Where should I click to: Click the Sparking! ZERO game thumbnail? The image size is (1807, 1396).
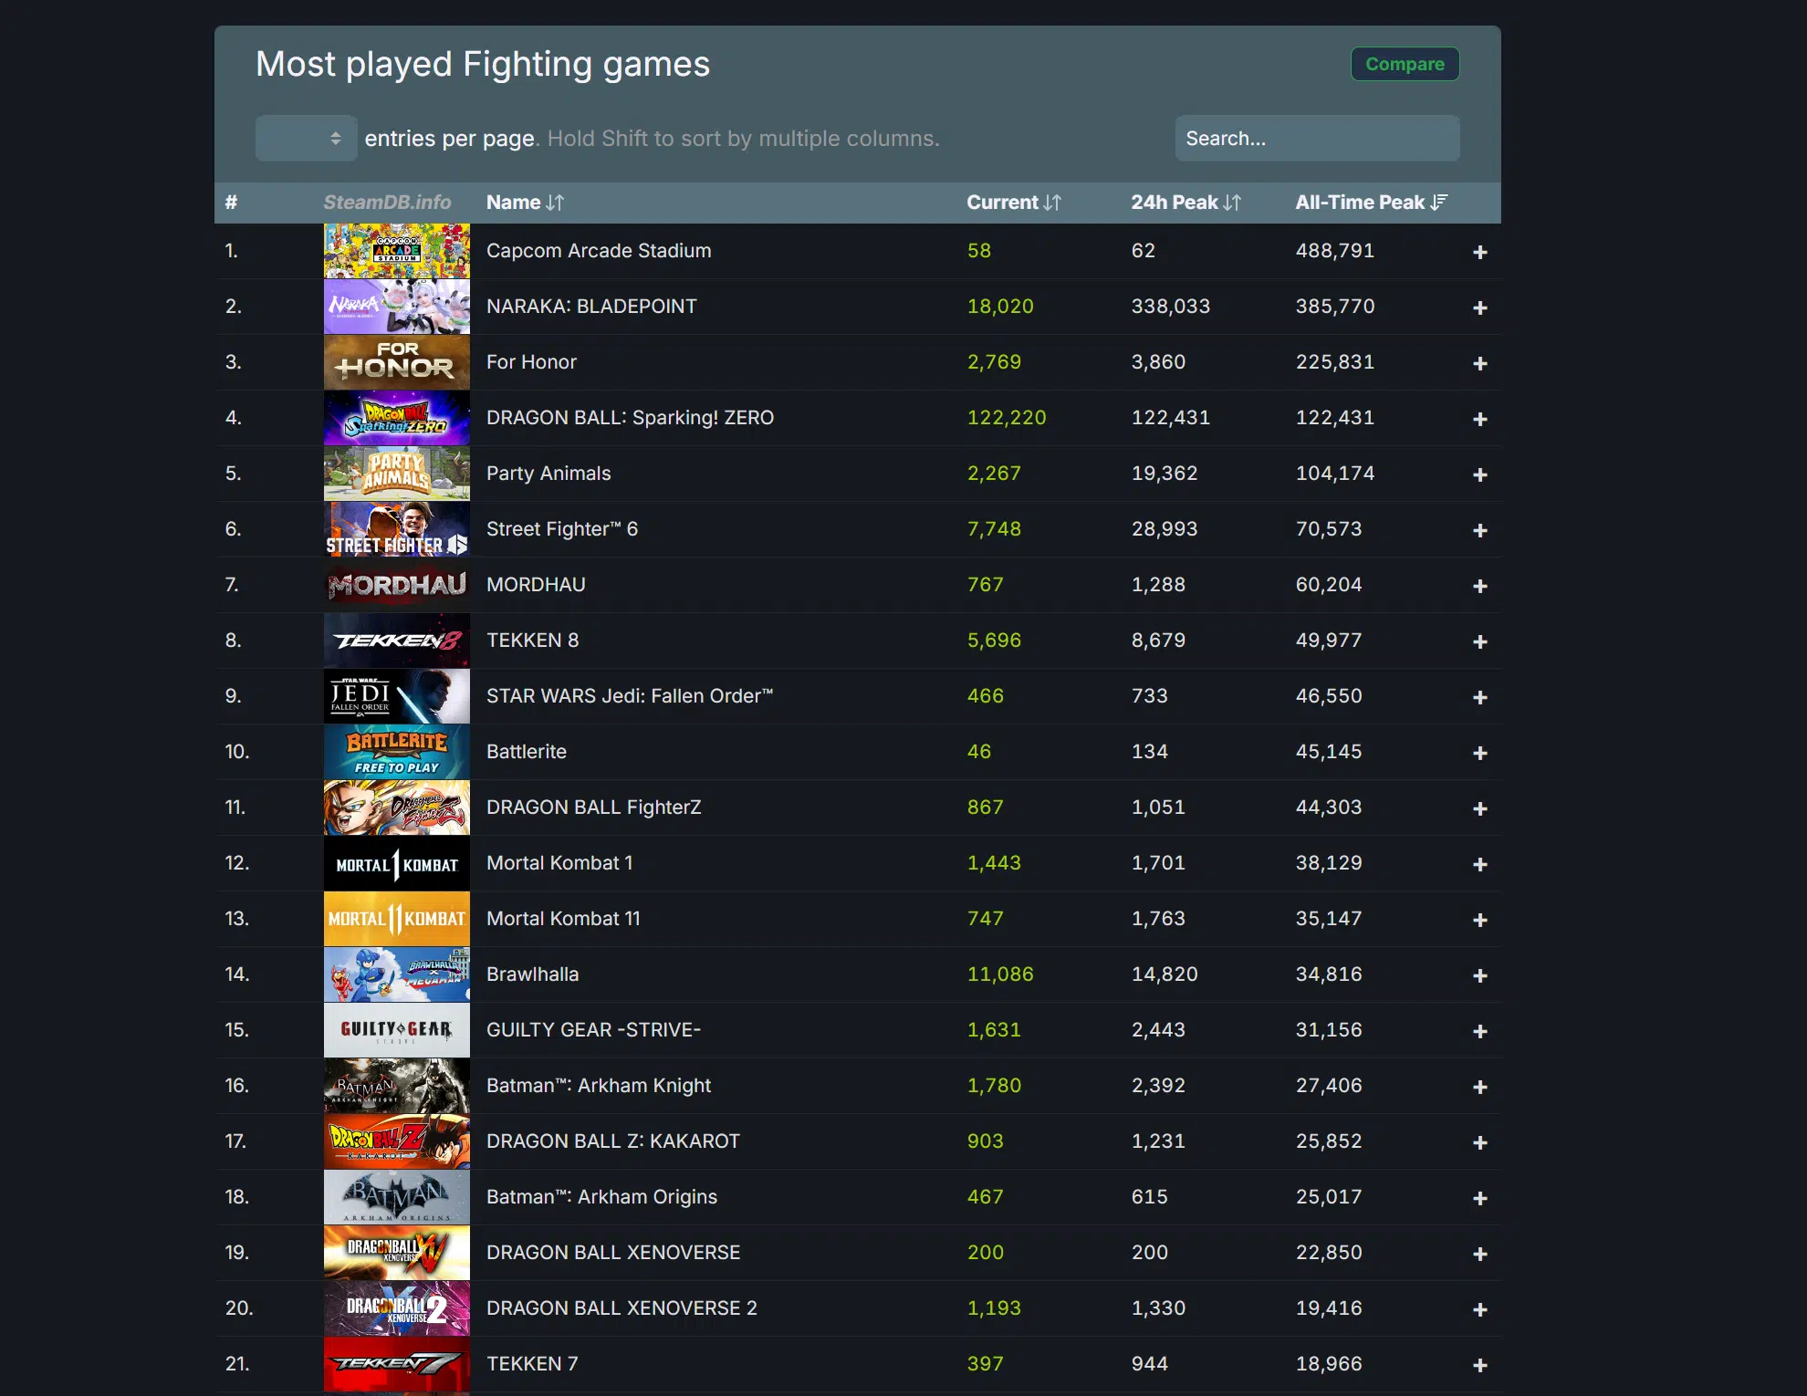[397, 418]
